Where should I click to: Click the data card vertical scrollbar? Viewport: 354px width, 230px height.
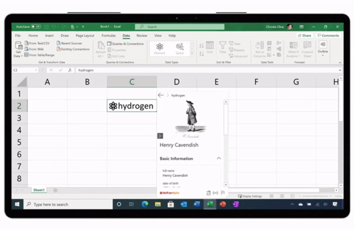point(226,118)
